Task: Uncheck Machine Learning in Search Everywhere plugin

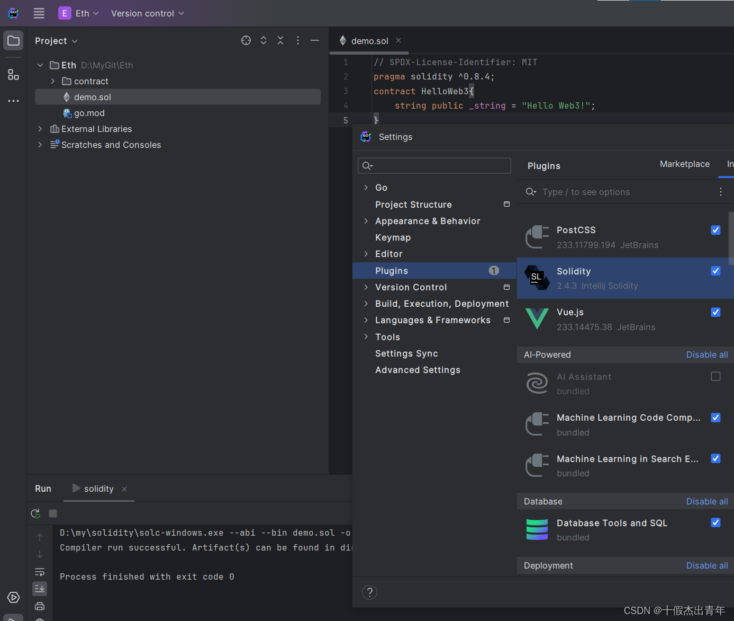Action: pos(715,458)
